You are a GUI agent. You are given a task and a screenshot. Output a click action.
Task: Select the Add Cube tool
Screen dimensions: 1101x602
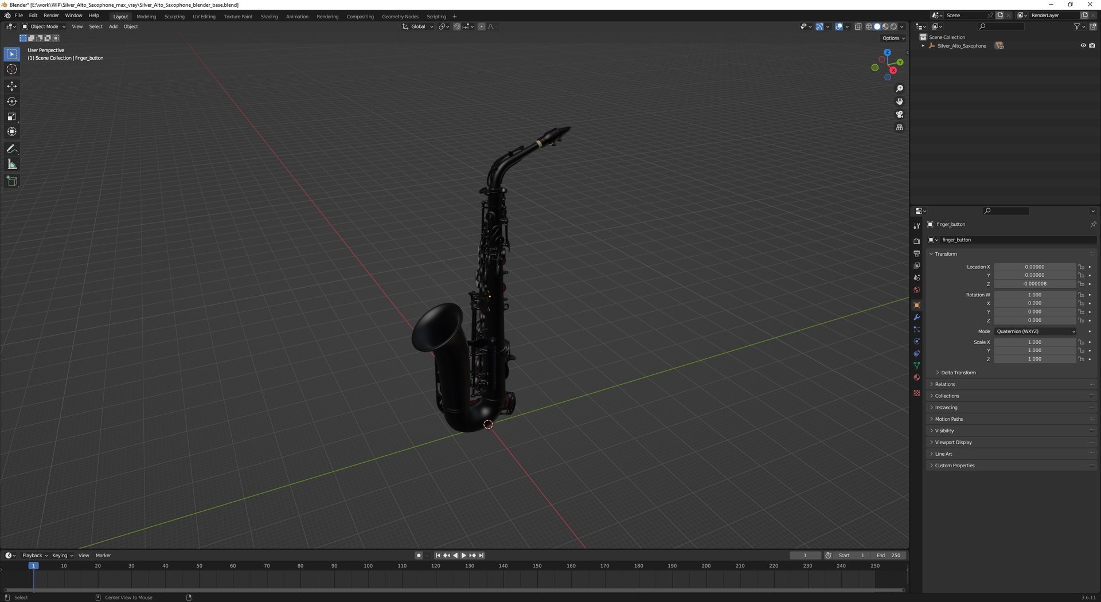[12, 182]
